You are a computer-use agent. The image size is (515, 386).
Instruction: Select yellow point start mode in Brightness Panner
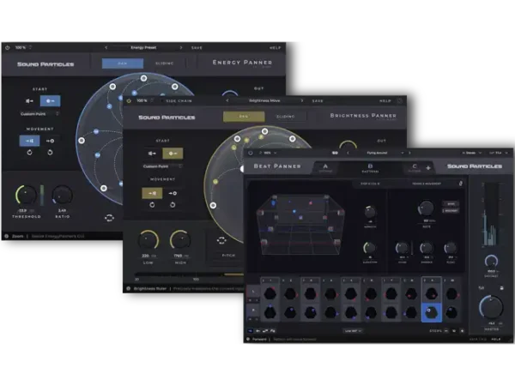point(173,154)
